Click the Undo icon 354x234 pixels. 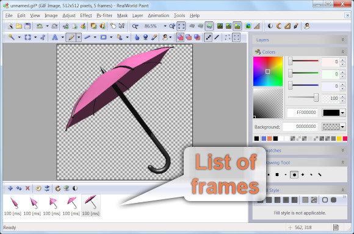(x=40, y=26)
